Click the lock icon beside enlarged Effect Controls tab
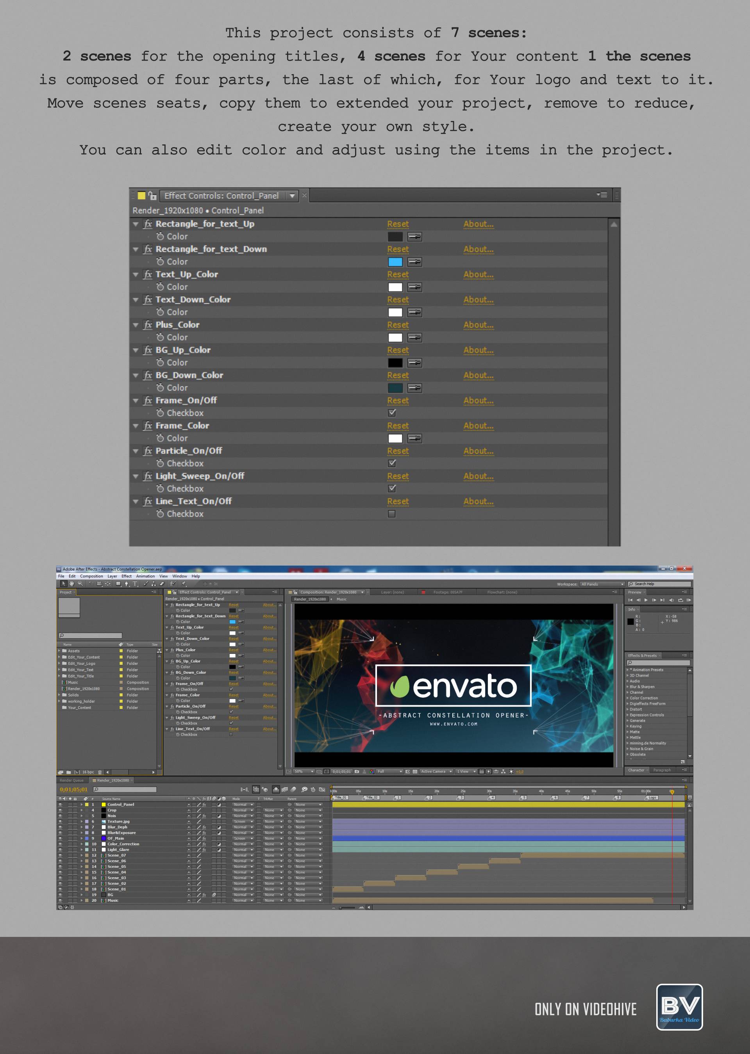750x1054 pixels. pyautogui.click(x=152, y=196)
